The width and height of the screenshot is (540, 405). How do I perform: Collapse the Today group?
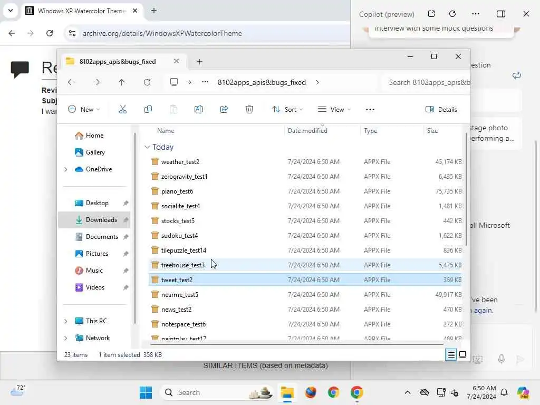click(147, 147)
